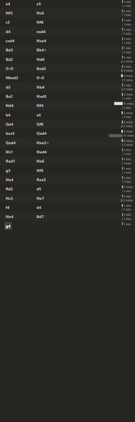Go to Black's move Rxa5
This screenshot has height=422, width=135.
point(41,180)
